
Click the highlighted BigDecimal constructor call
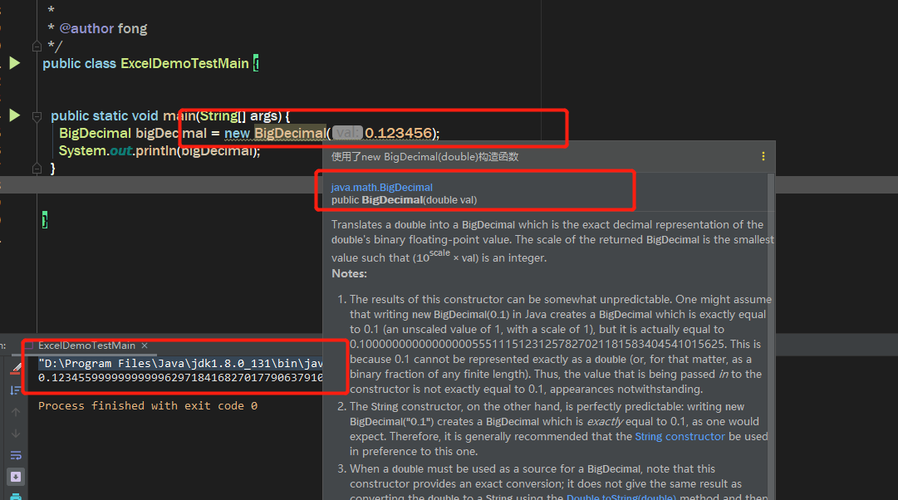[x=290, y=133]
